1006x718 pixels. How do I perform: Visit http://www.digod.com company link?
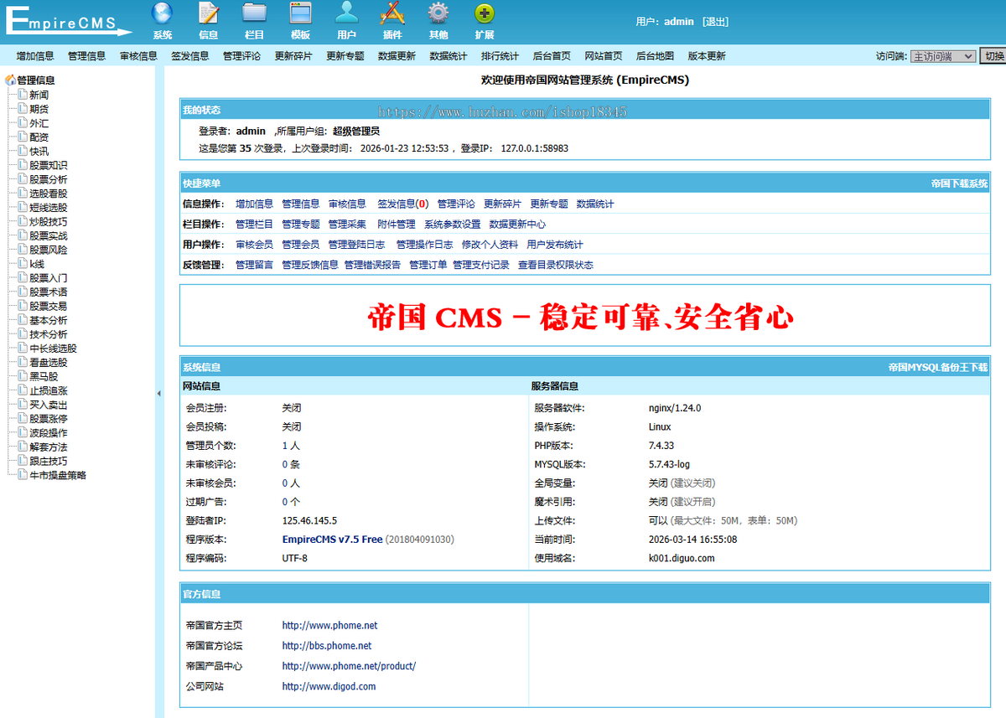click(329, 686)
